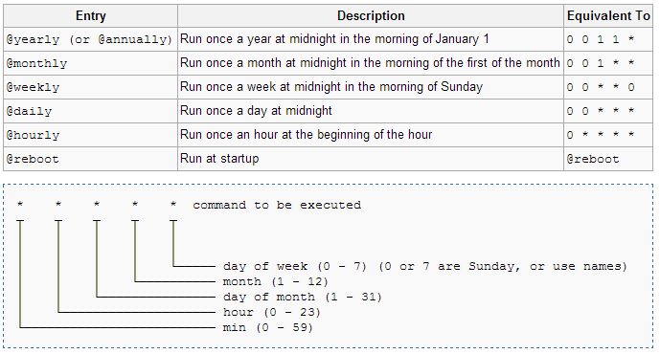
Task: Click the "min (0 - 59)" label
Action: 268,327
